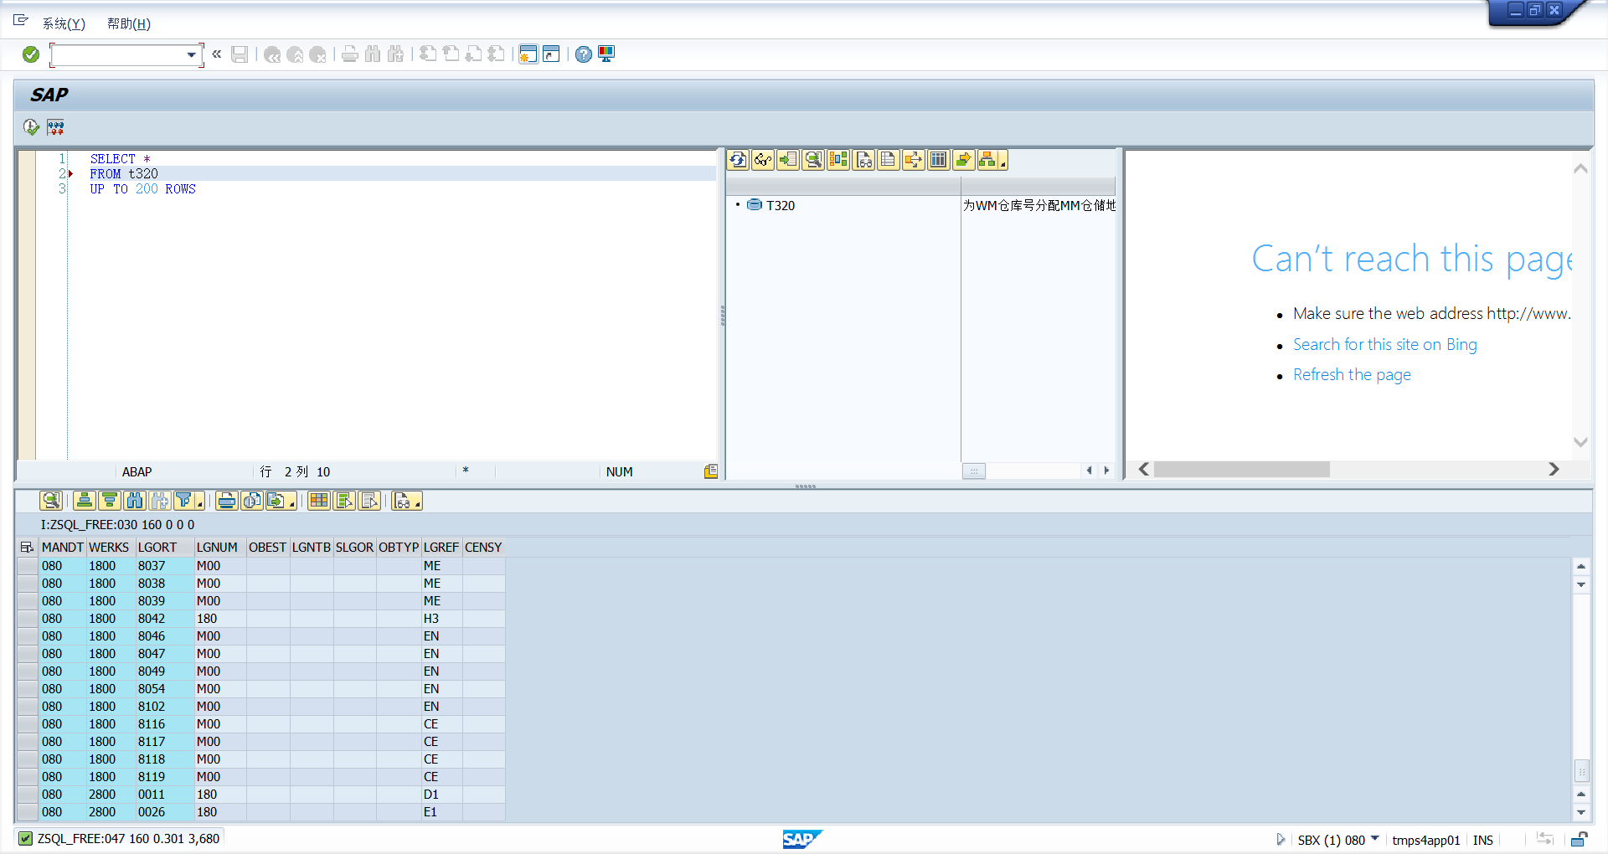This screenshot has width=1608, height=854.
Task: Collapse the command field with the double chevron
Action: pyautogui.click(x=217, y=54)
